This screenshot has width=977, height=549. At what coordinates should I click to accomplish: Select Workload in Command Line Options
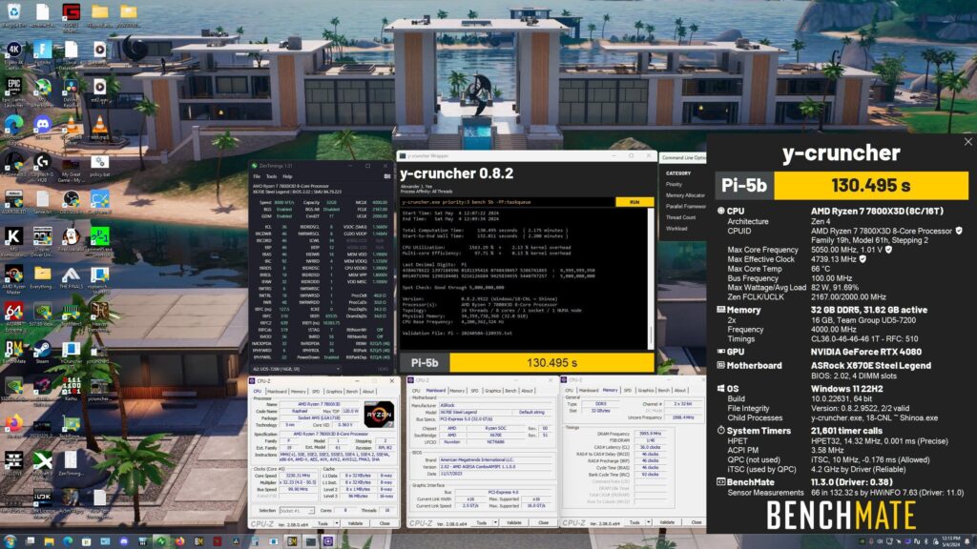click(x=676, y=229)
